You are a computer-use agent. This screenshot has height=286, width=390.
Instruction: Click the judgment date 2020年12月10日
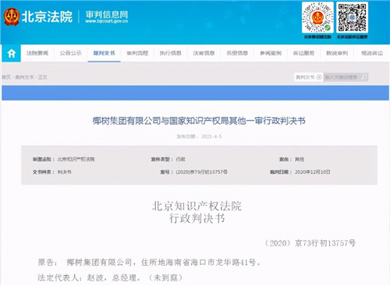point(313,172)
